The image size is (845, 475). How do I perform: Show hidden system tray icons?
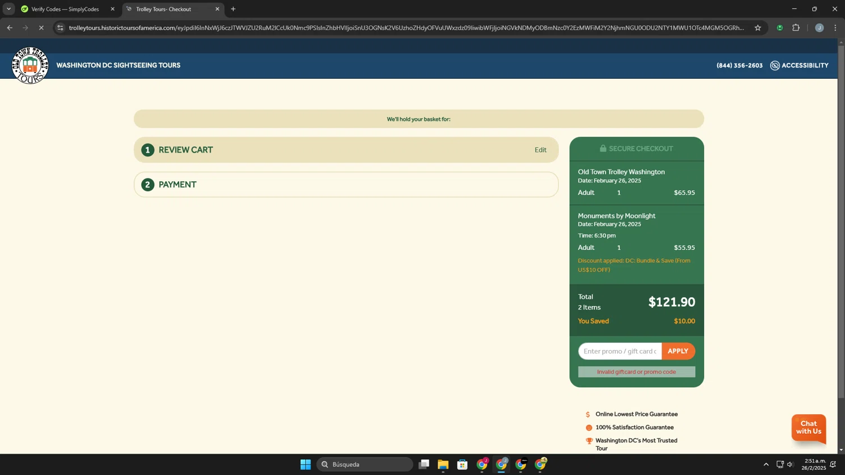click(x=766, y=464)
